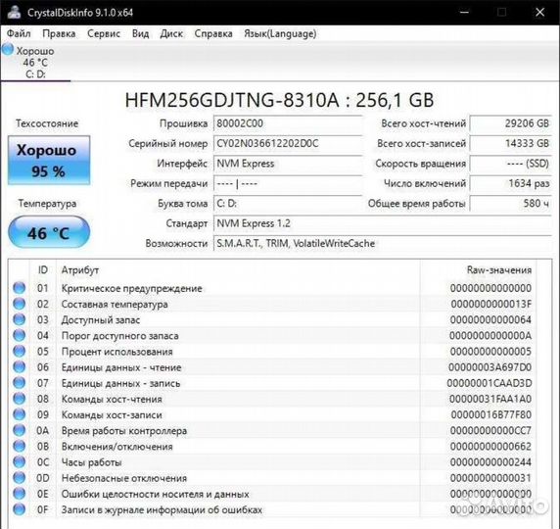
Task: Minimize the CrystalDiskInfo window
Action: 464,12
